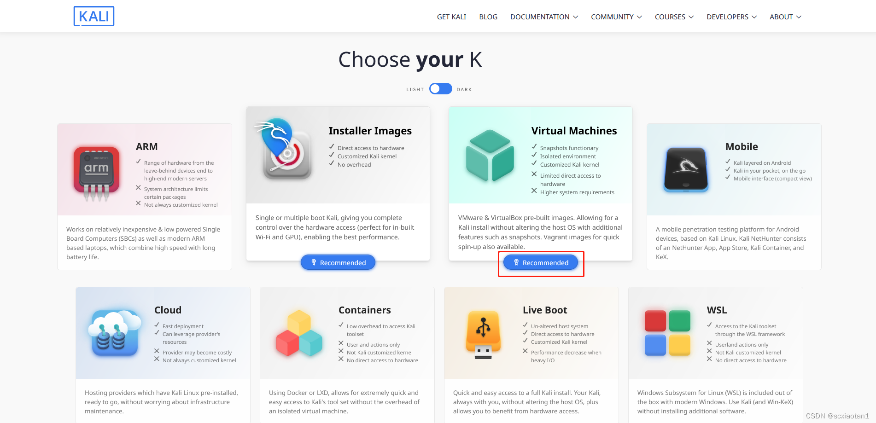Open the WSL card title

tap(717, 310)
